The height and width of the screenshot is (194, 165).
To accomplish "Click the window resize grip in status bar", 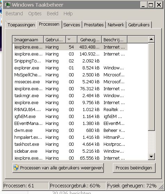I will 161,186.
